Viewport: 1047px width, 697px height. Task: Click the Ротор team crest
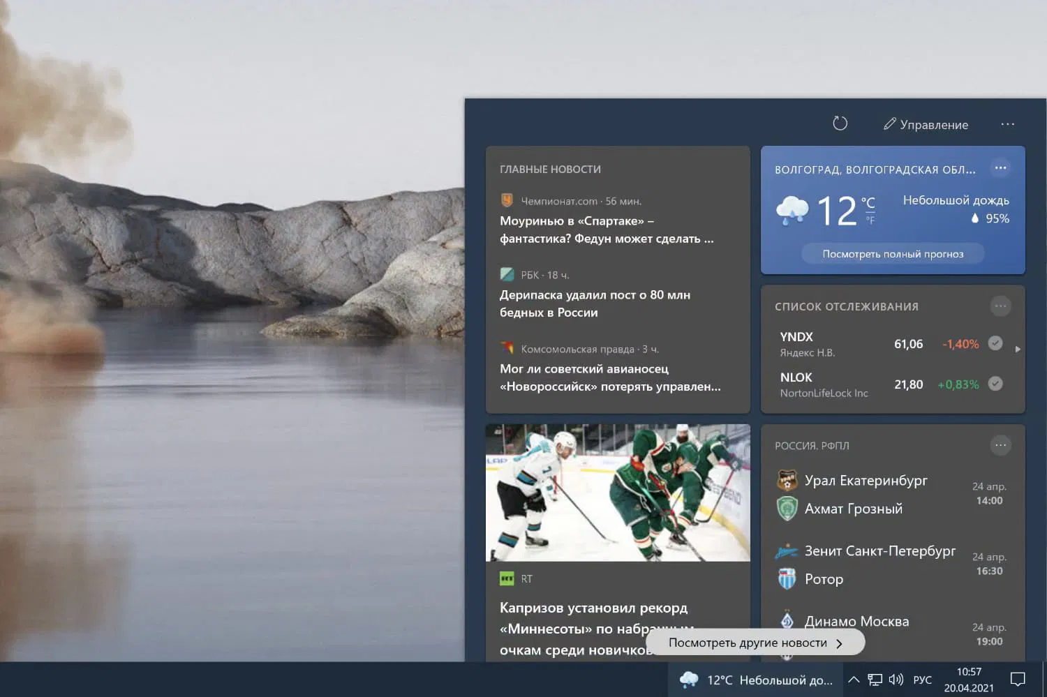tap(787, 578)
